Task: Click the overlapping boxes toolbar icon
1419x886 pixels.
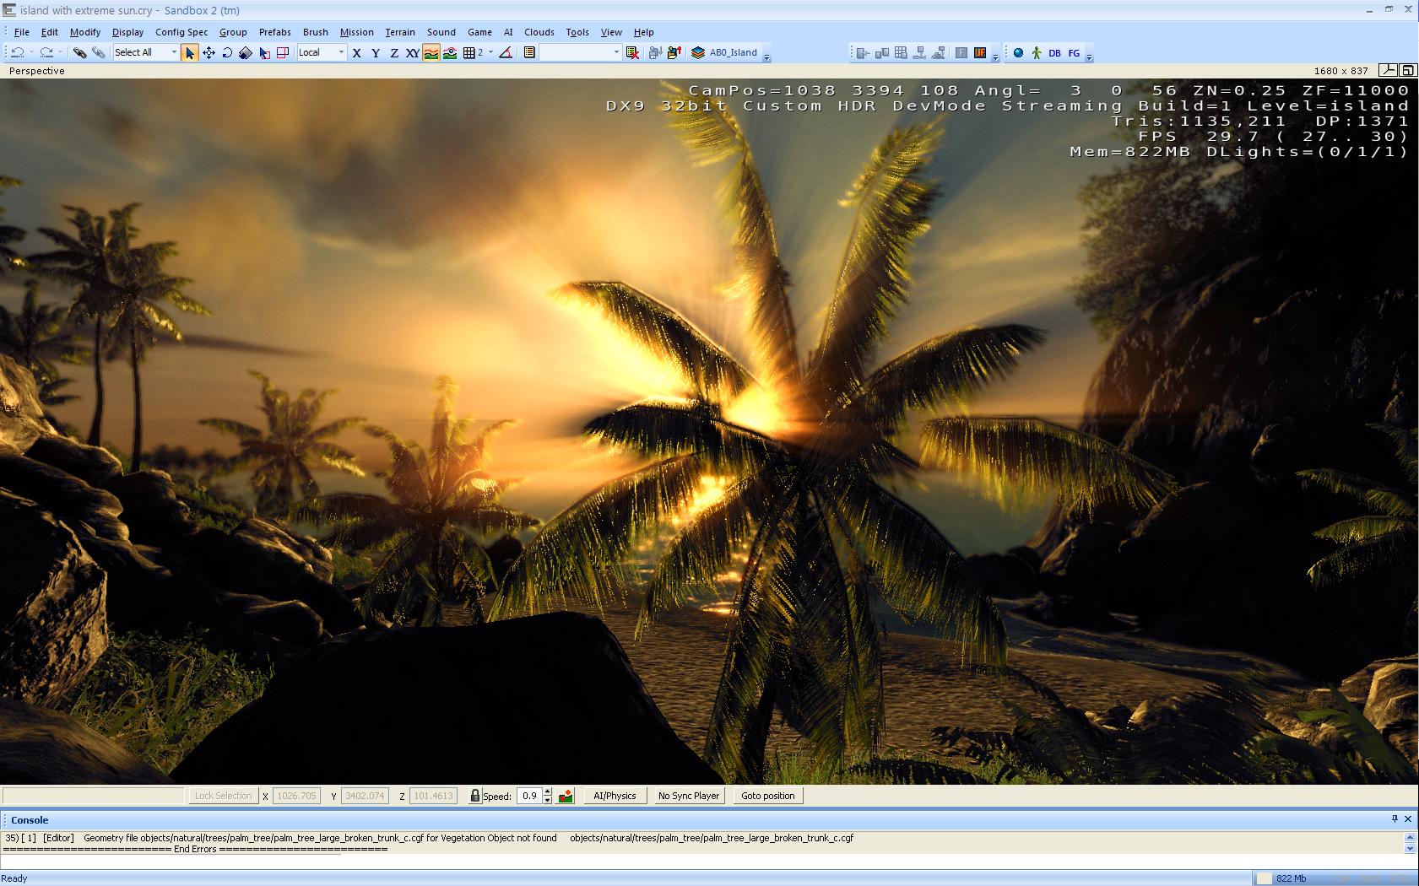Action: tap(882, 52)
